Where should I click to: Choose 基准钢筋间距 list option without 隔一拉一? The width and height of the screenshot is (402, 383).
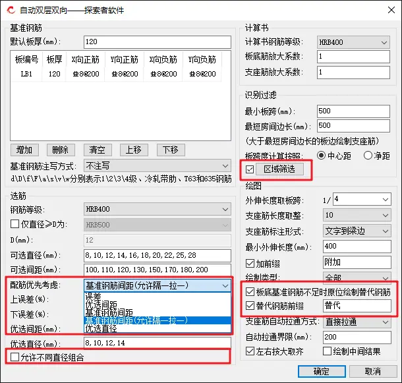158,312
